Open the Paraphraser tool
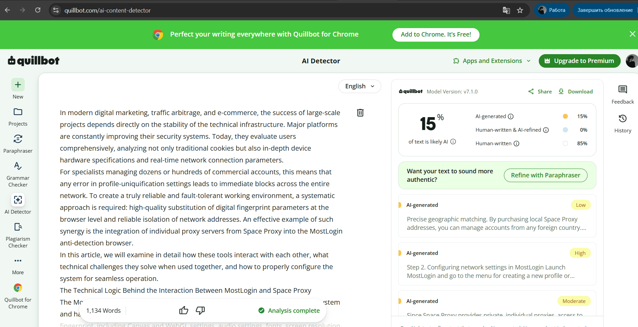Screen dimensions: 638x327 click(x=18, y=144)
